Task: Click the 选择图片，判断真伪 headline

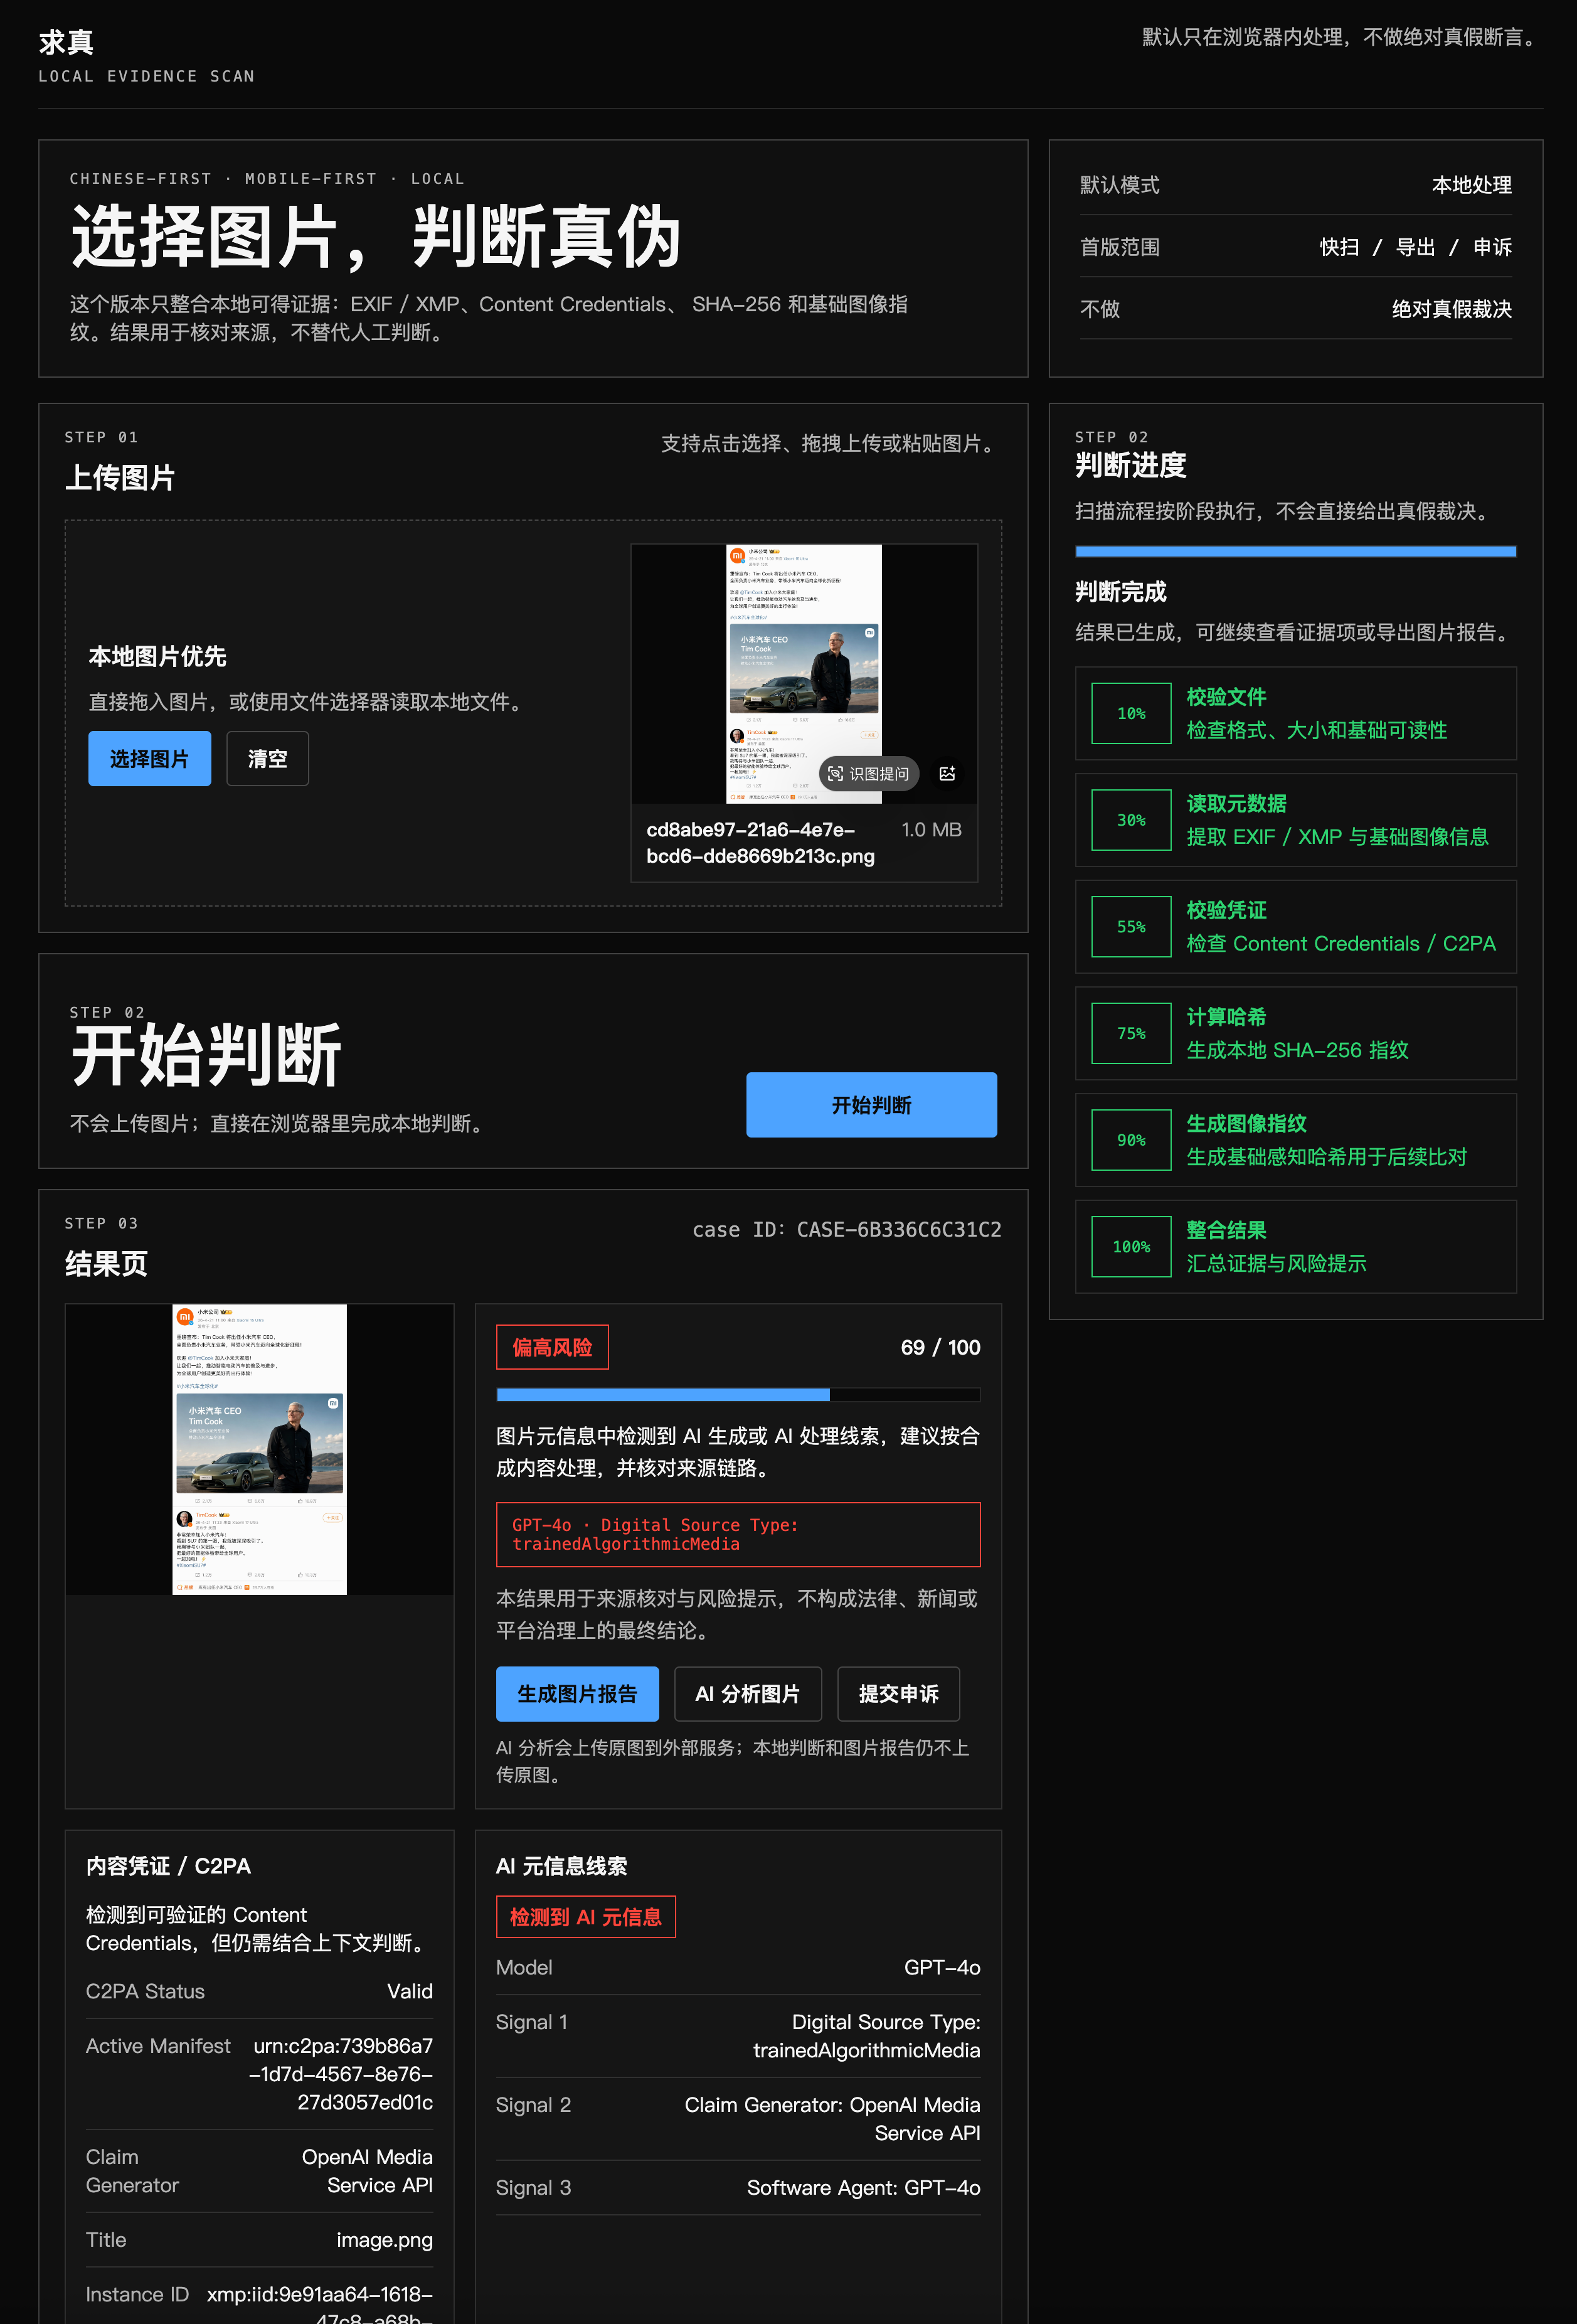Action: pyautogui.click(x=375, y=237)
